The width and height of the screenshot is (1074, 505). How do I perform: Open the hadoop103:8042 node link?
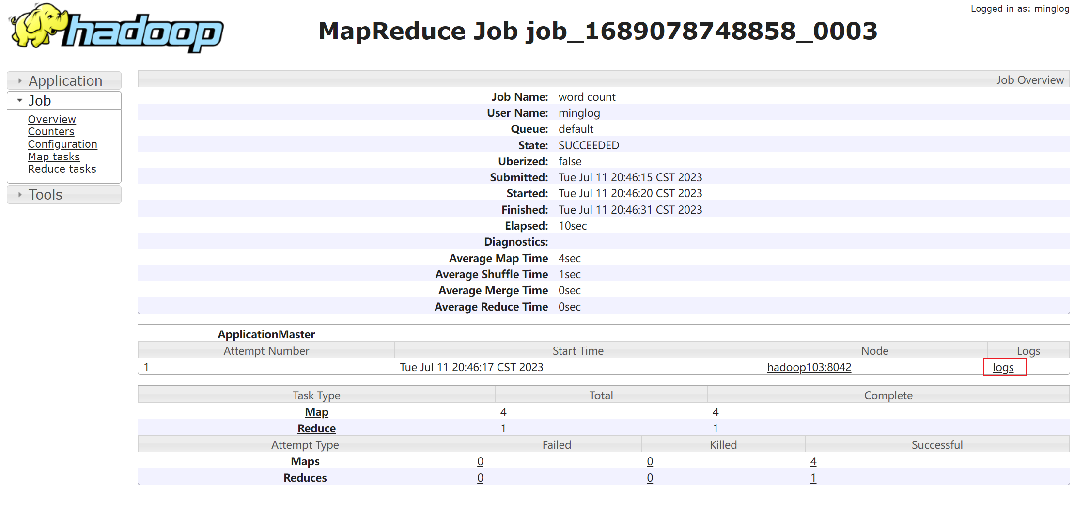click(x=809, y=367)
